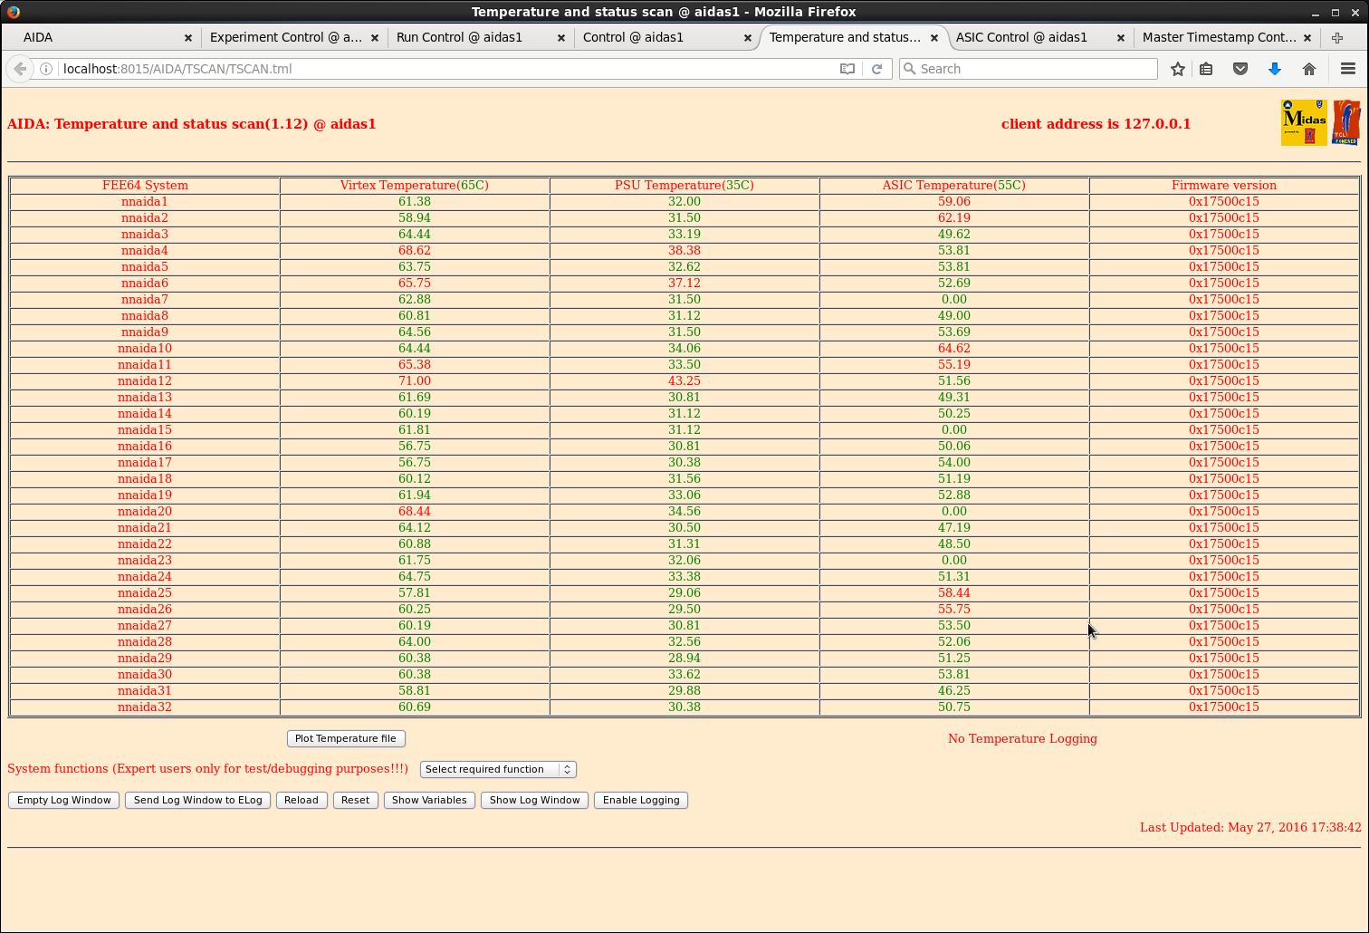Click the Firmware version column header

click(x=1224, y=186)
